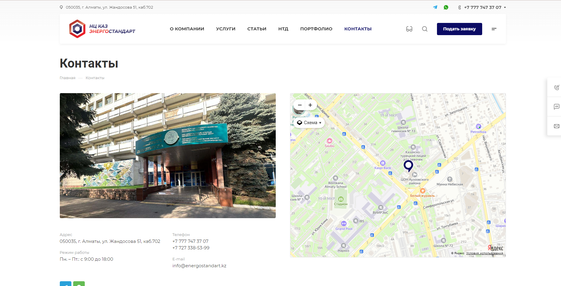Screen dimensions: 561x286
Task: Select the Kaspi Bank marker on map
Action: (383, 163)
